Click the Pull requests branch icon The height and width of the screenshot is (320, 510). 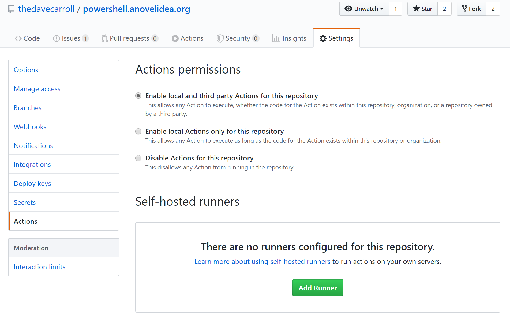pyautogui.click(x=104, y=38)
